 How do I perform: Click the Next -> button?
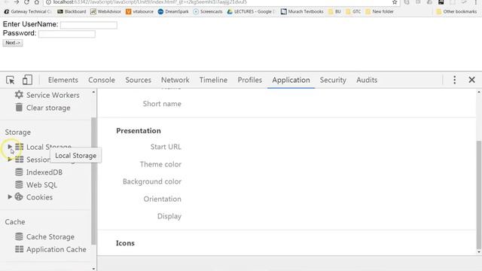pos(13,43)
